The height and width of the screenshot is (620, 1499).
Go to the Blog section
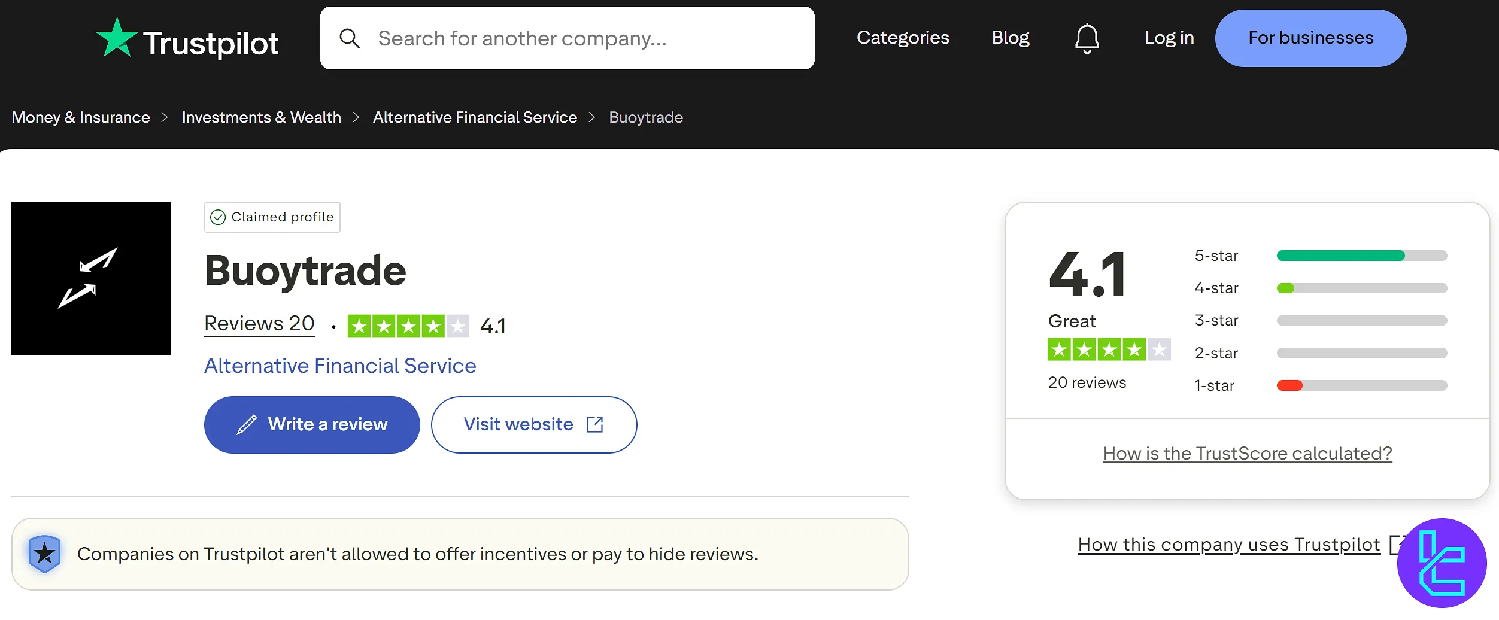pos(1010,37)
